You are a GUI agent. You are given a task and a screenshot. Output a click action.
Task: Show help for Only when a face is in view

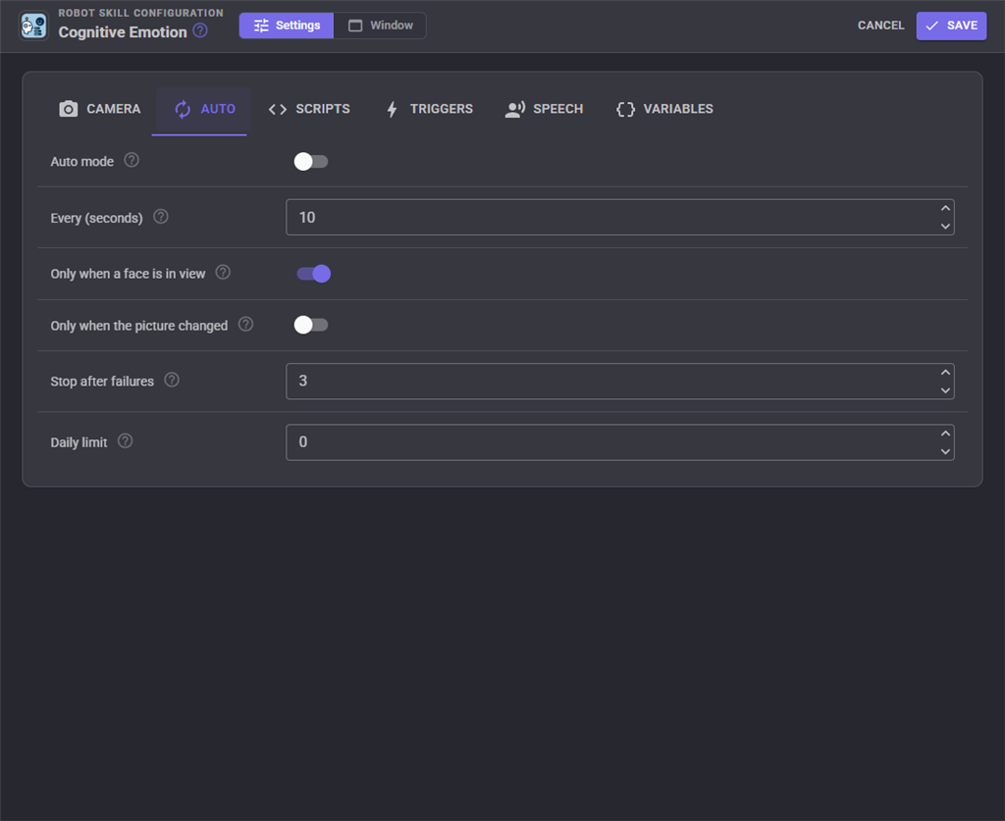pos(223,272)
